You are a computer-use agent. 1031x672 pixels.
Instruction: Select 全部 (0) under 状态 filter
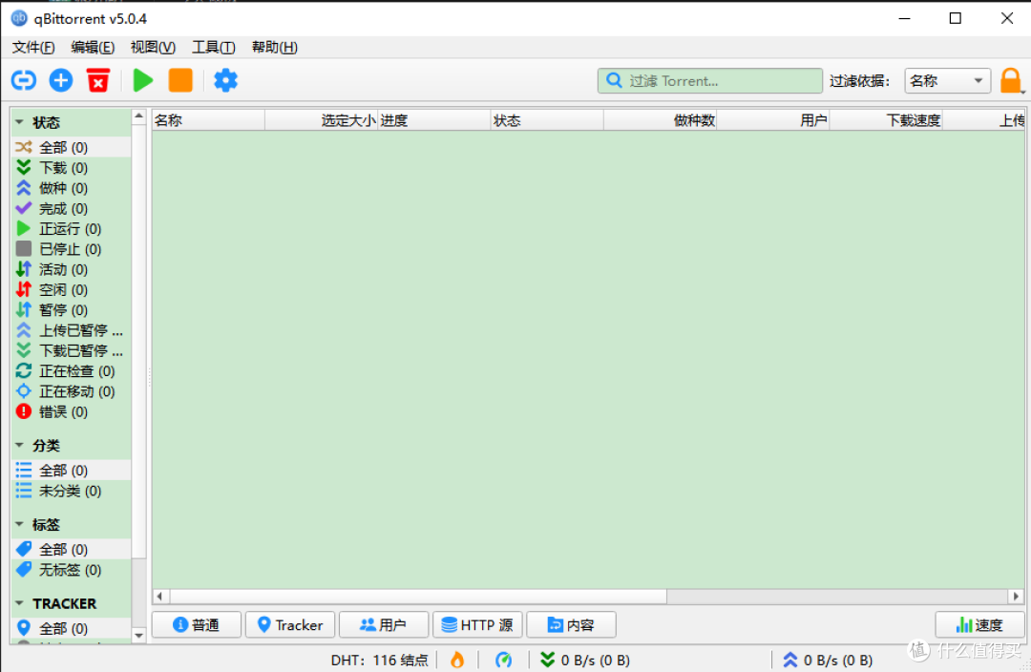72,147
